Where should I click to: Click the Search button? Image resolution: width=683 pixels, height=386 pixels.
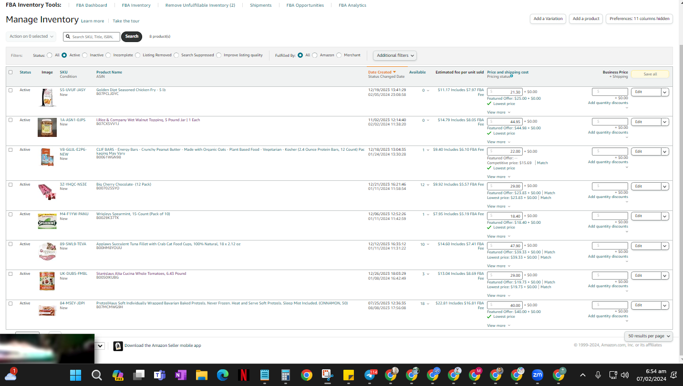pyautogui.click(x=132, y=36)
